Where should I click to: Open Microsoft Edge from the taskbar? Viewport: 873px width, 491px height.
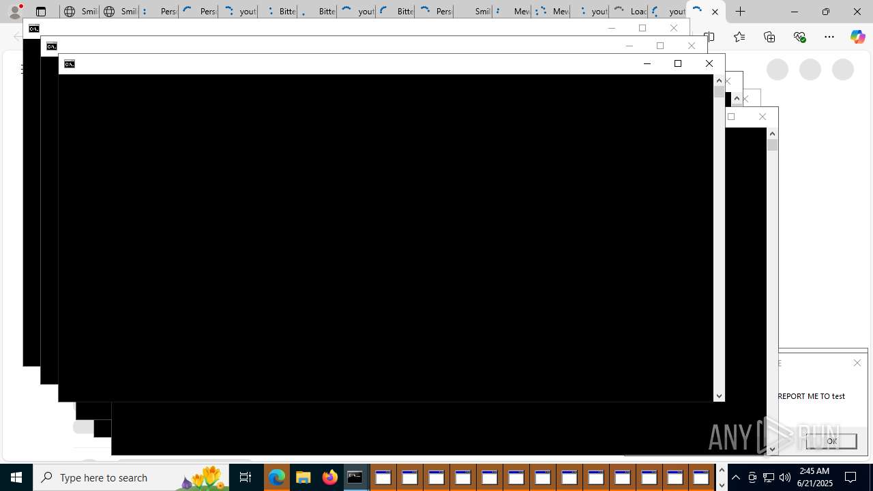(x=276, y=477)
